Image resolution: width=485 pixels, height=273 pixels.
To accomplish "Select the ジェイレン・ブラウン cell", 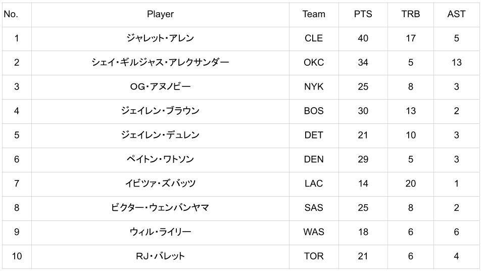I will (160, 111).
